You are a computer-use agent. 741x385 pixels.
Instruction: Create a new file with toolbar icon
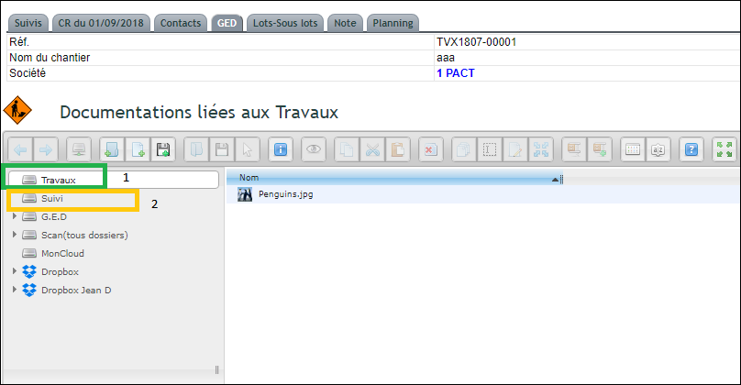coord(138,150)
